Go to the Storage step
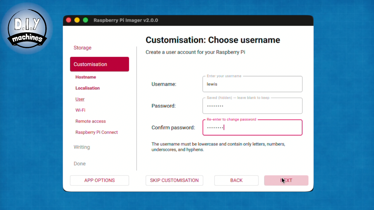Screen dimensions: 374x210 [82, 48]
